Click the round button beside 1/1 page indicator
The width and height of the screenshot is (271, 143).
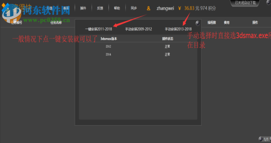click(261, 139)
